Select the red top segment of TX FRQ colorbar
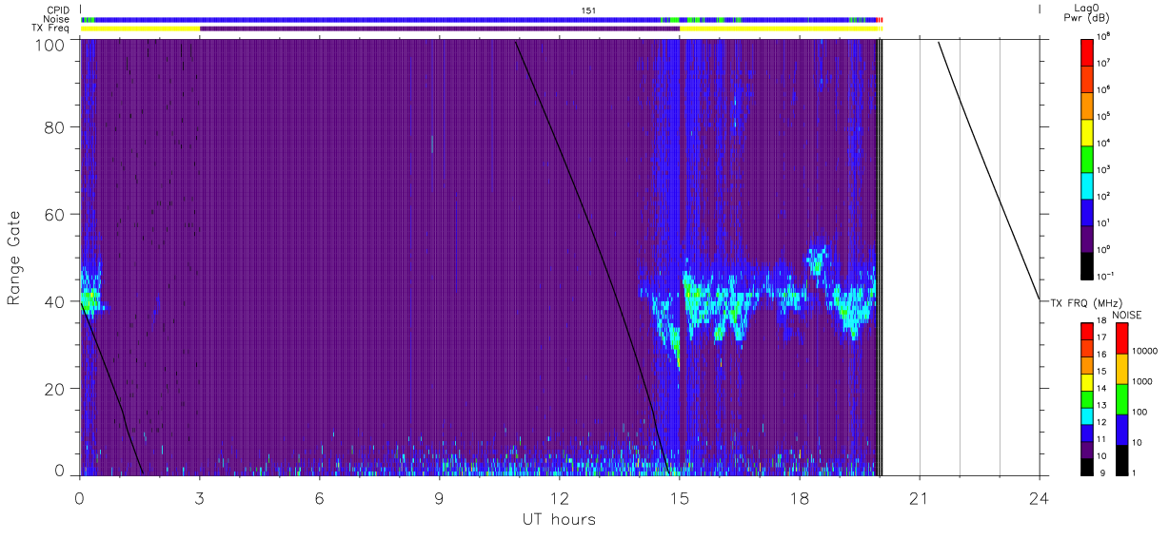The height and width of the screenshot is (539, 1169). [x=1086, y=332]
